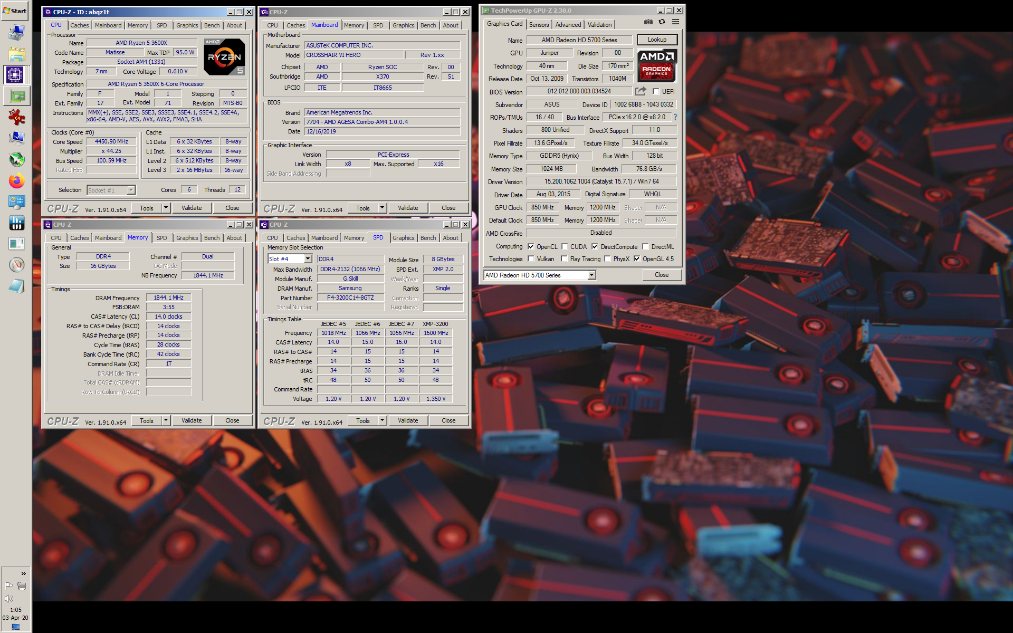Select the CPU-Z taskbar icon
Image resolution: width=1013 pixels, height=633 pixels.
pos(15,75)
